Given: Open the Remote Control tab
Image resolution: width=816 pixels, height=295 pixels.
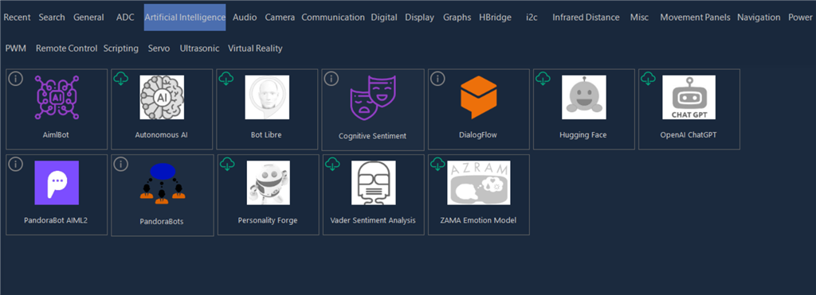Looking at the screenshot, I should [67, 49].
